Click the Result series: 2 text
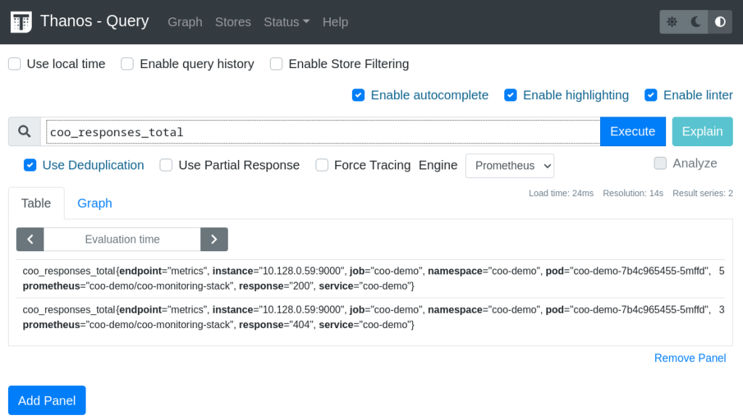Image resolution: width=743 pixels, height=420 pixels. 702,193
